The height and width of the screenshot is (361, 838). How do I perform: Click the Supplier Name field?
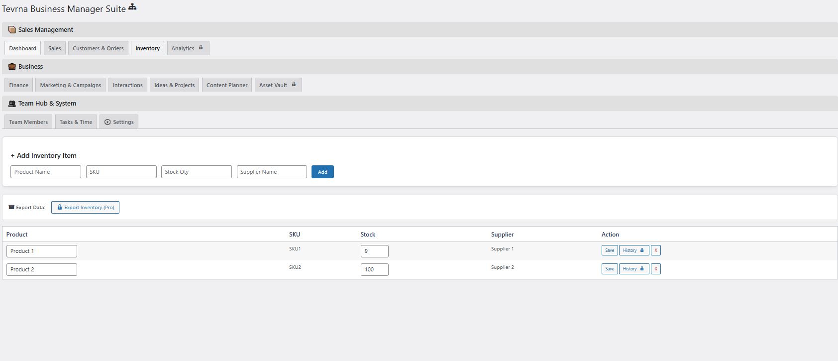pos(272,172)
